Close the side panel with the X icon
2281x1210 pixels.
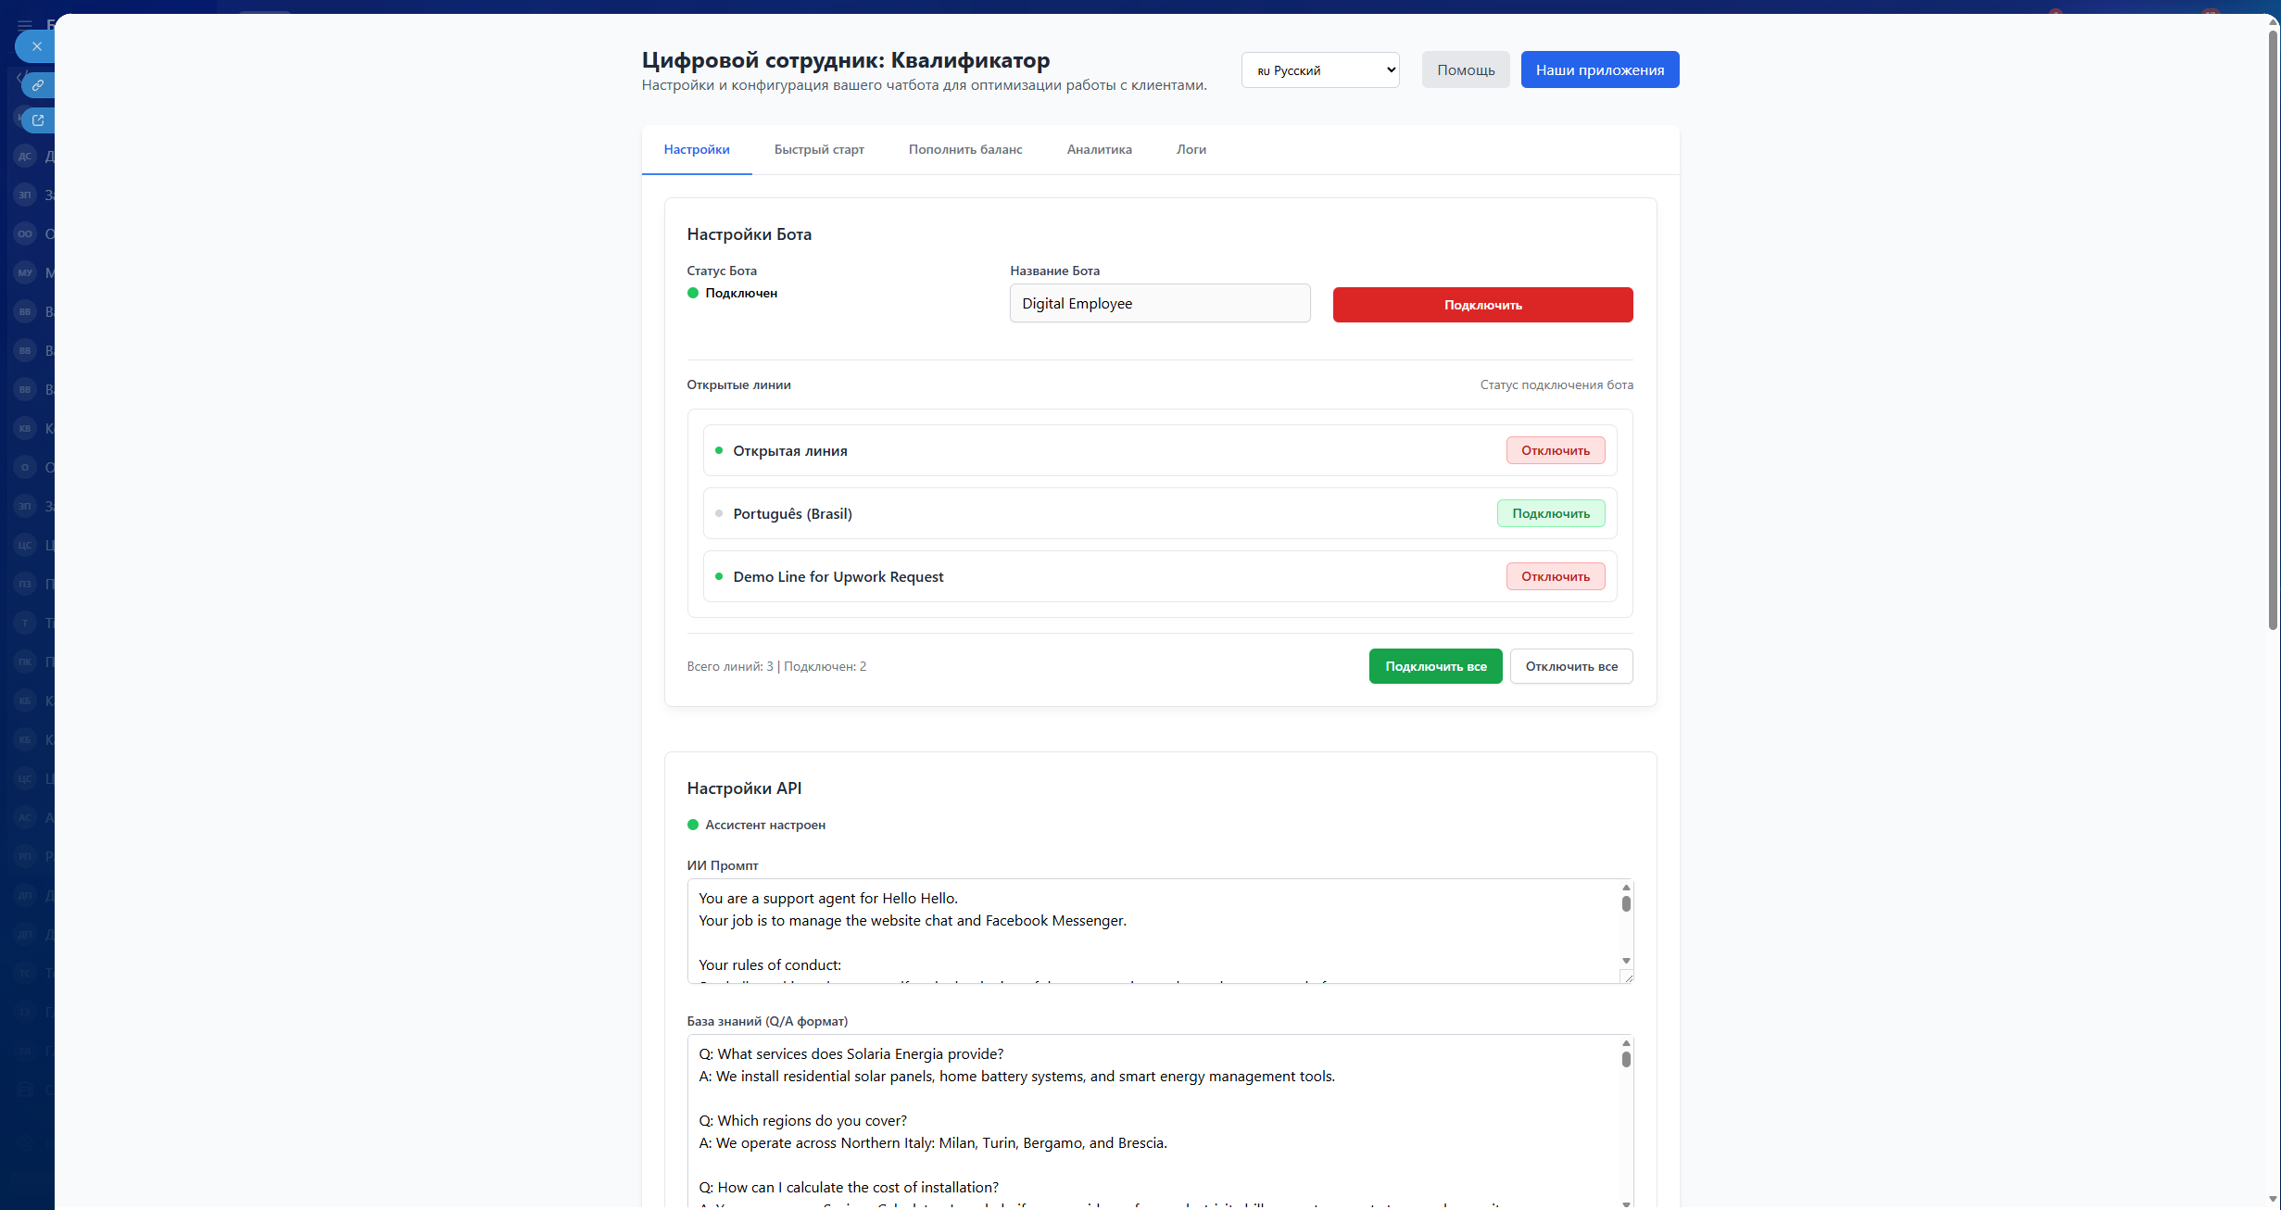click(x=36, y=46)
